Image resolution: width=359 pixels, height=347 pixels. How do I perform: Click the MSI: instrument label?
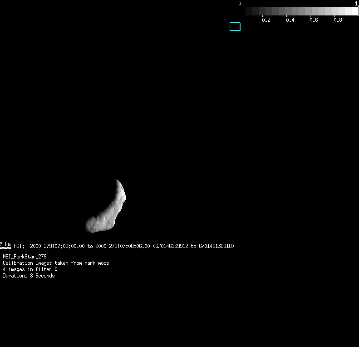coord(19,246)
